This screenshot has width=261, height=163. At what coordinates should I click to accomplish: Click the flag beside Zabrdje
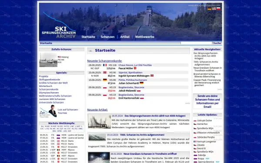coord(195,155)
